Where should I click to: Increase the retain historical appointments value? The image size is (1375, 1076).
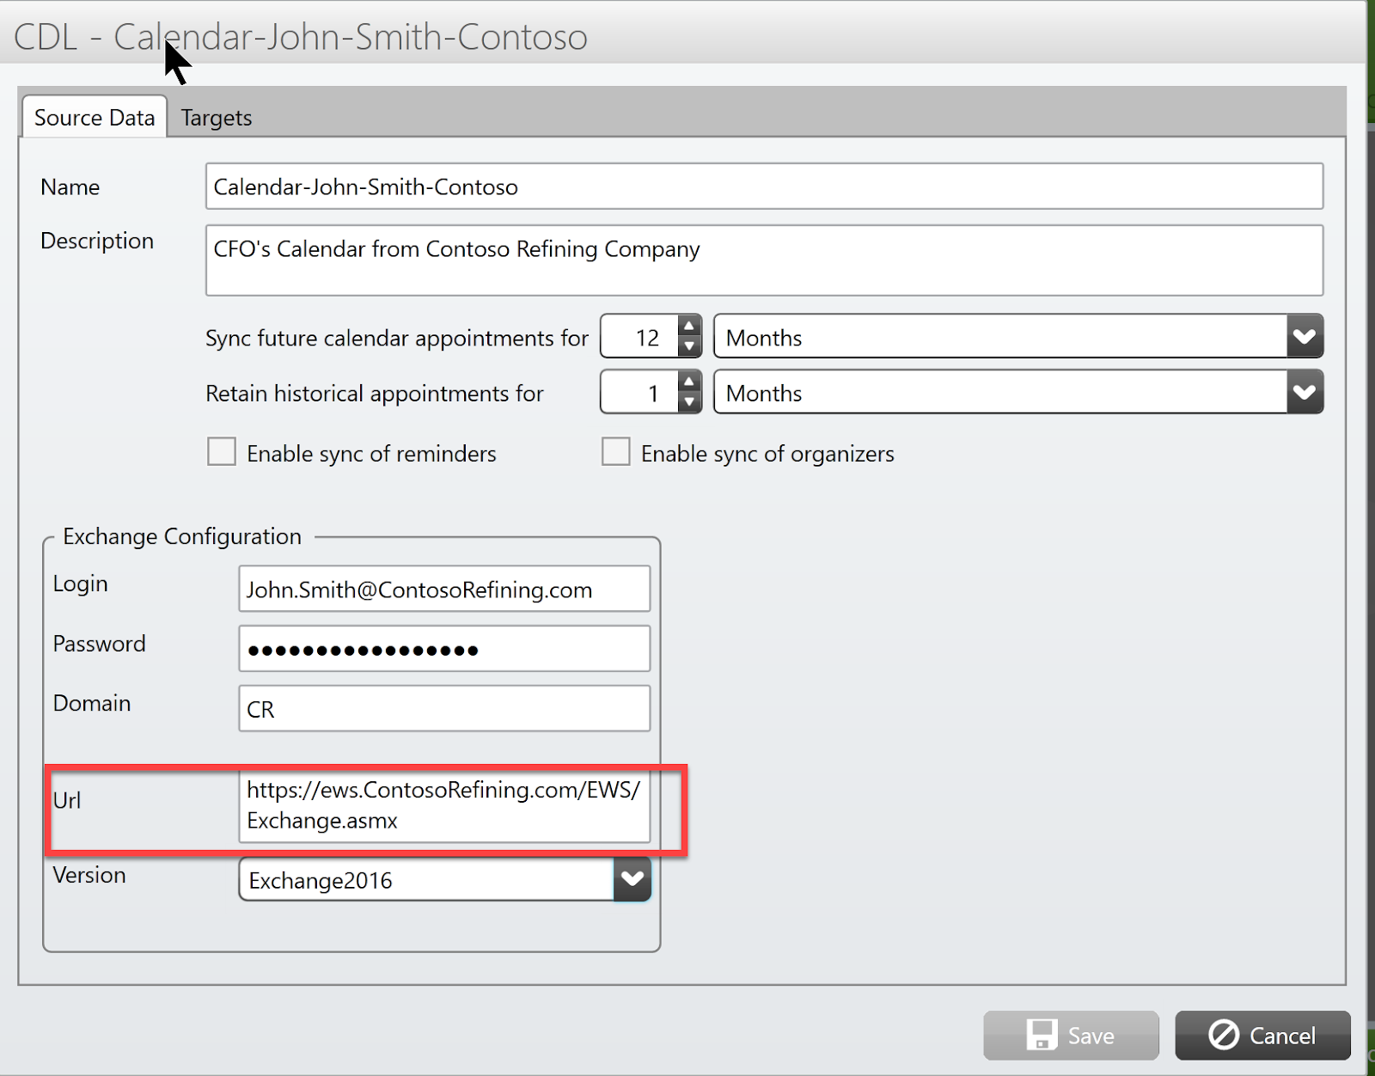689,382
